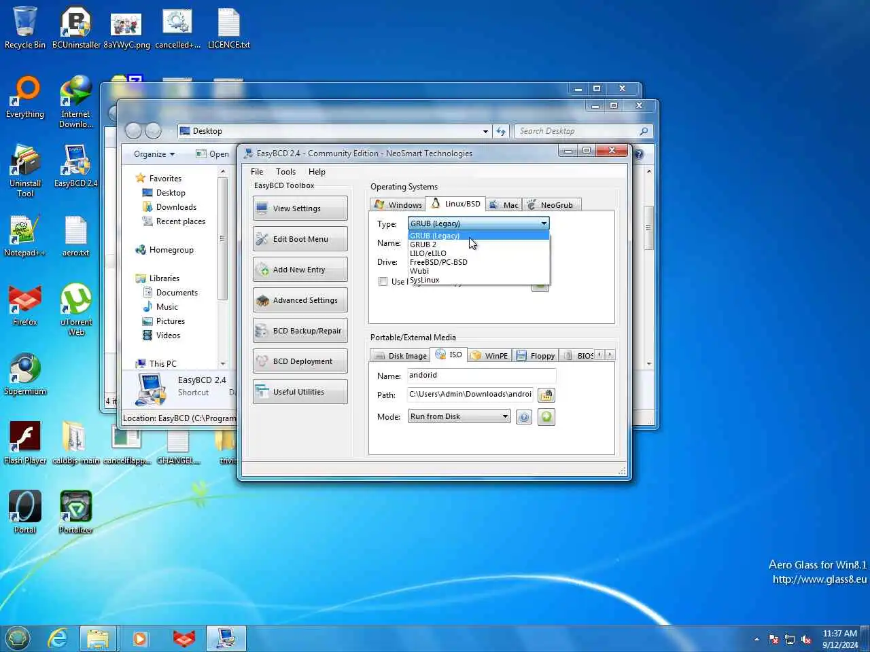Image resolution: width=870 pixels, height=652 pixels.
Task: Open Internet Download Manager icon
Action: (x=76, y=101)
